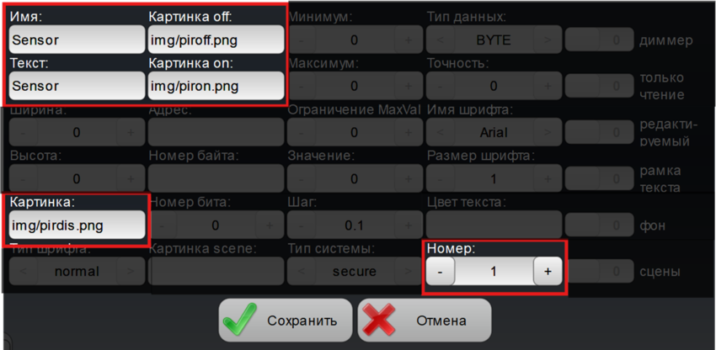Increase the Размер шрифта with plus
The image size is (716, 350).
coord(548,178)
